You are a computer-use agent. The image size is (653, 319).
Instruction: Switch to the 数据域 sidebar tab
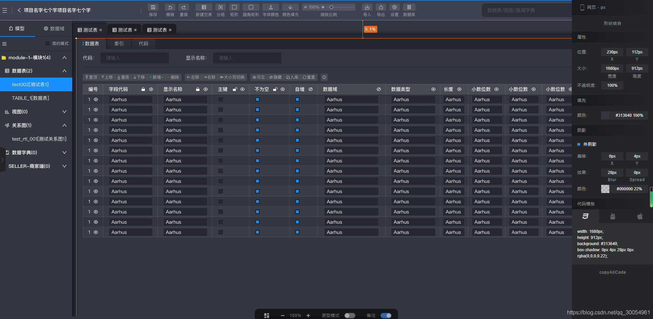54,29
